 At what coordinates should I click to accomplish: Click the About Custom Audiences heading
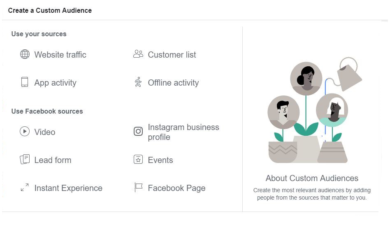[312, 178]
